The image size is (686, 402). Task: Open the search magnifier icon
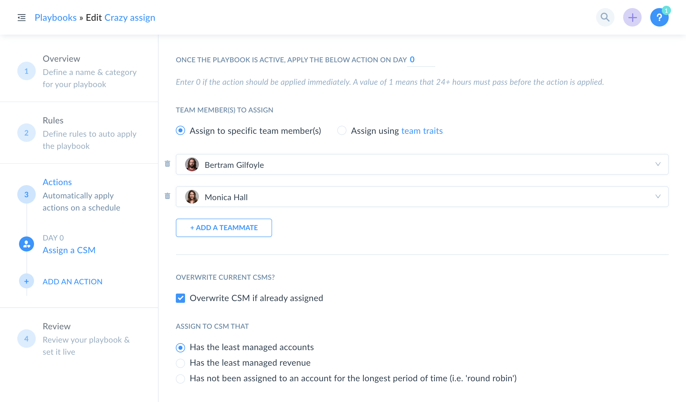(x=605, y=17)
